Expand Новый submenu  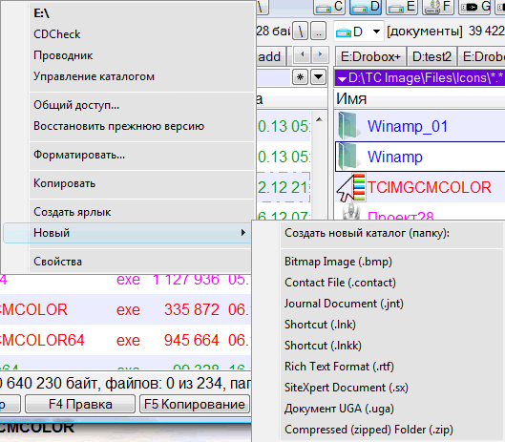127,233
